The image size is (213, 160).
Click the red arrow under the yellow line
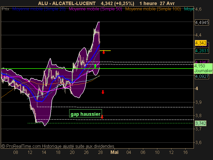click(104, 52)
